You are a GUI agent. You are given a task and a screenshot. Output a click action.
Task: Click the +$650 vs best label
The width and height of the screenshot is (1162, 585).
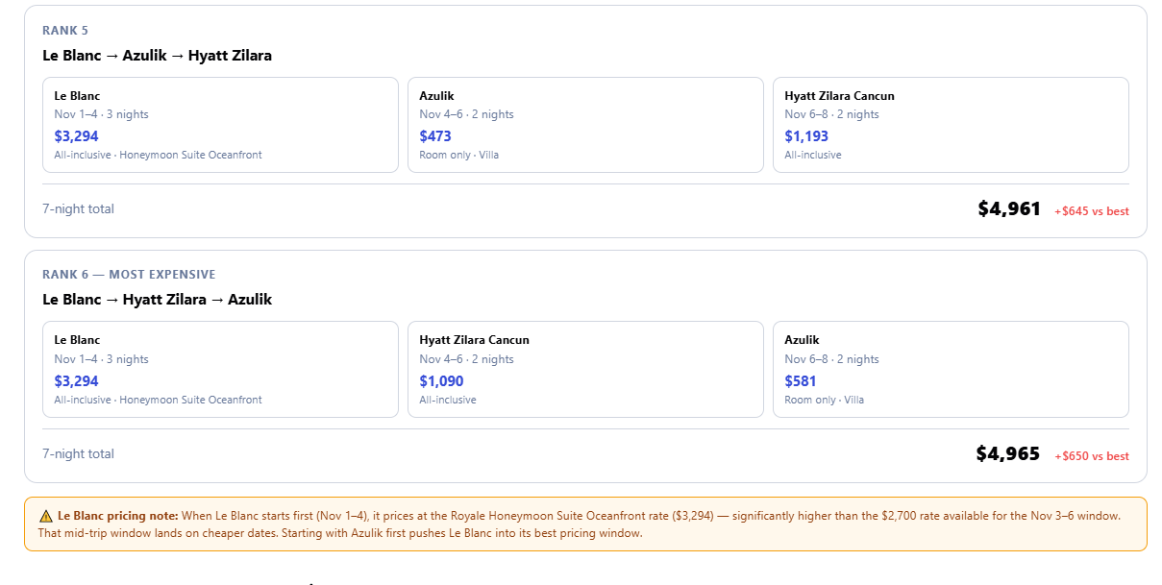click(x=1092, y=456)
